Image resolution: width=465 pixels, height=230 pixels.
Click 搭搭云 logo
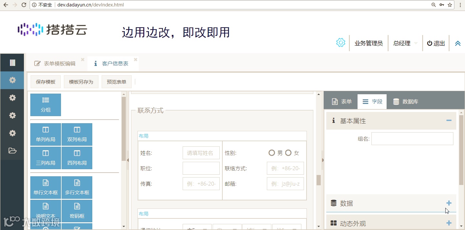(x=52, y=30)
